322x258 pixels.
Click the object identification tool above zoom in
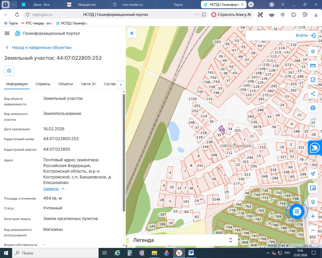click(x=313, y=202)
